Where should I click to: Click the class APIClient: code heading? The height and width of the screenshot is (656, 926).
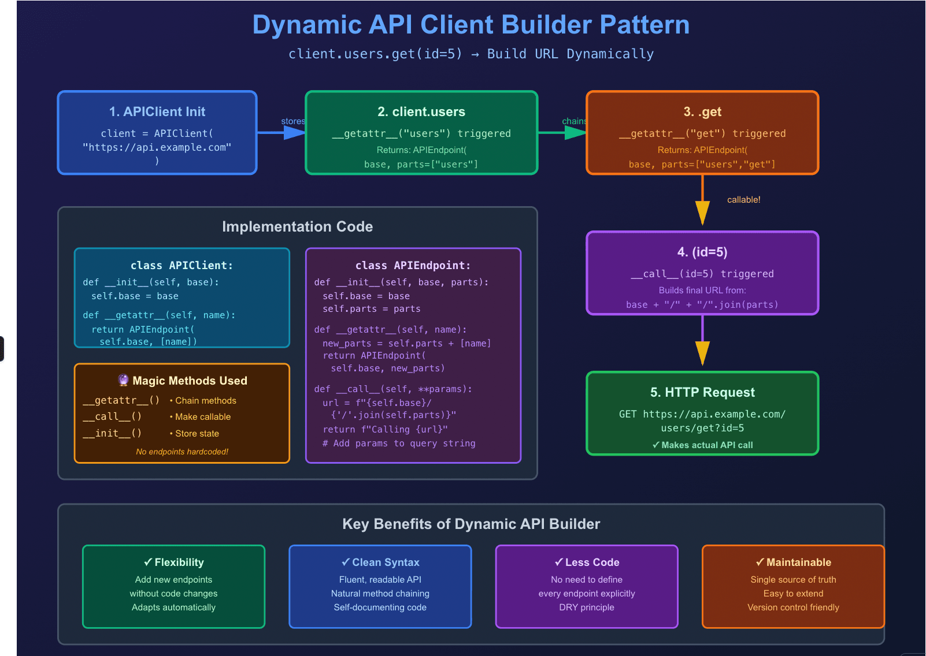[x=182, y=265]
